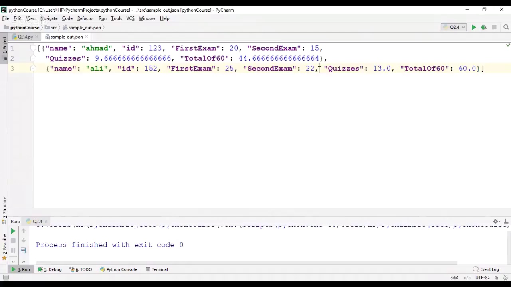The height and width of the screenshot is (287, 511).
Task: Click Stop square in the Run panel
Action: click(13, 241)
